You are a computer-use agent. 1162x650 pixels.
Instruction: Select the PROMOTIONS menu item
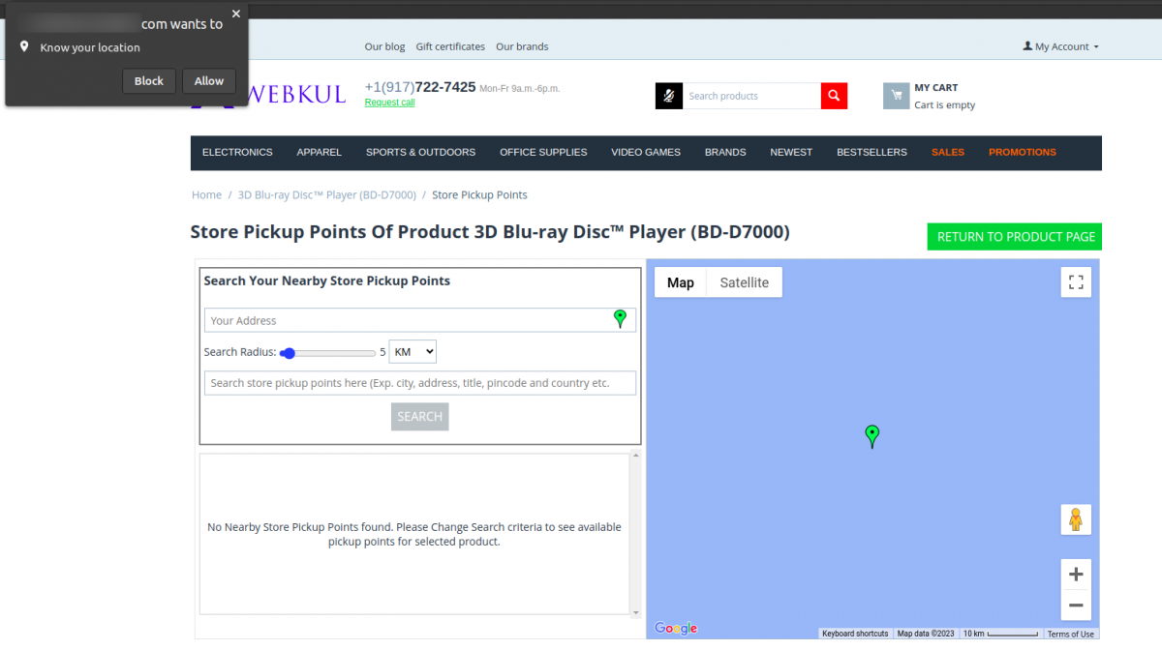click(x=1022, y=152)
